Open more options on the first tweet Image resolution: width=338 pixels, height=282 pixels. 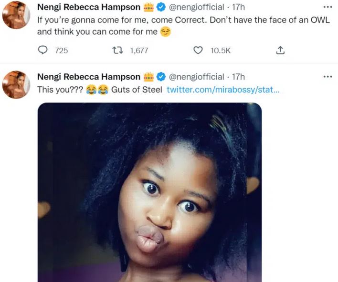click(327, 8)
